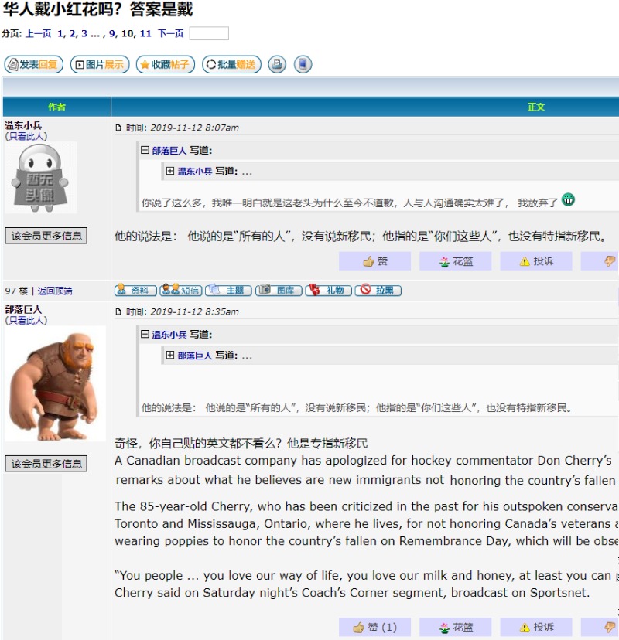This screenshot has height=640, width=619.
Task: Like the second post 赞 (1)
Action: pyautogui.click(x=374, y=628)
